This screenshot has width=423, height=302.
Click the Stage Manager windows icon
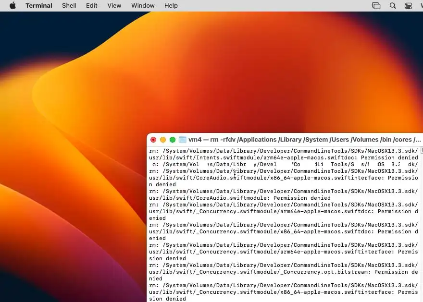pos(376,6)
